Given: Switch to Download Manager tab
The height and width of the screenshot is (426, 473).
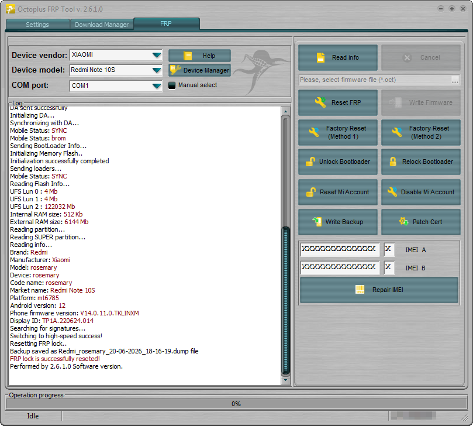Looking at the screenshot, I should [x=102, y=25].
